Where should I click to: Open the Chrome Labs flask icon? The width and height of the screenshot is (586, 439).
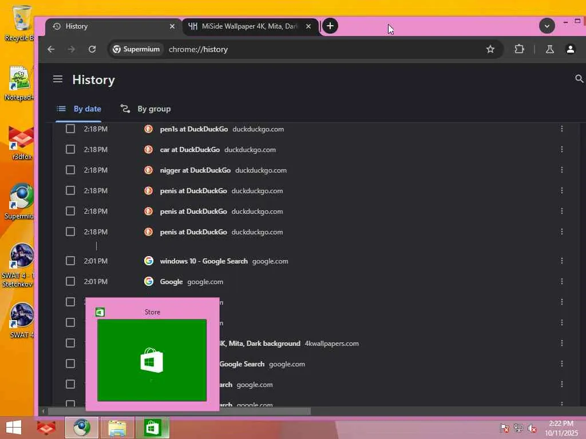pos(550,49)
